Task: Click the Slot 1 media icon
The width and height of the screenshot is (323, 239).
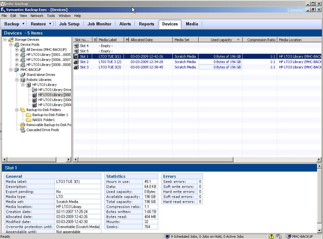Action: click(76, 56)
